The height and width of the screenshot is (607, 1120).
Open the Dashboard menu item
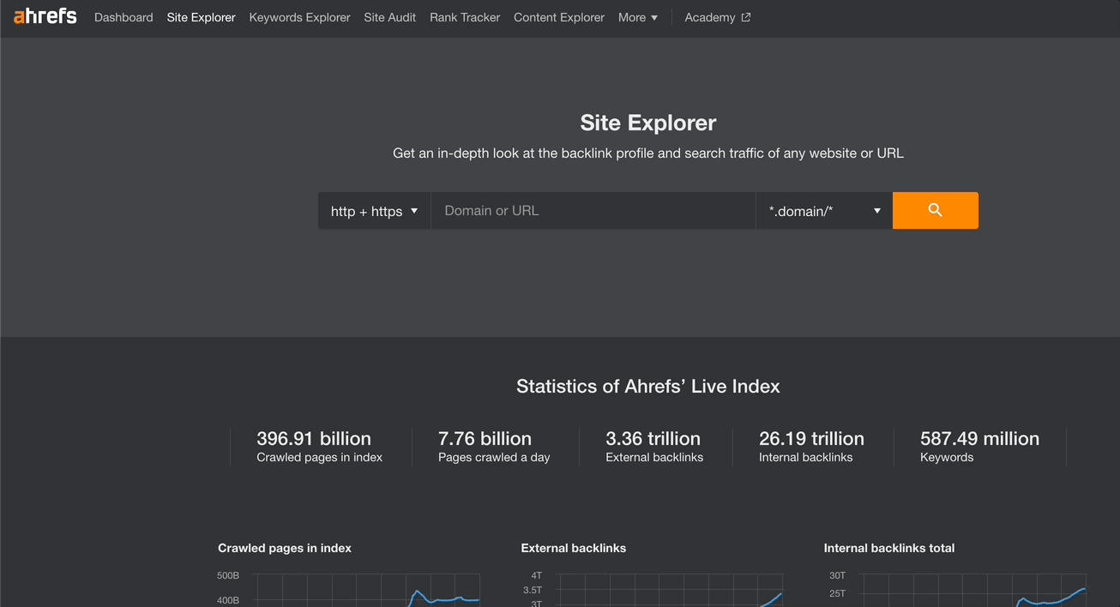pos(123,17)
